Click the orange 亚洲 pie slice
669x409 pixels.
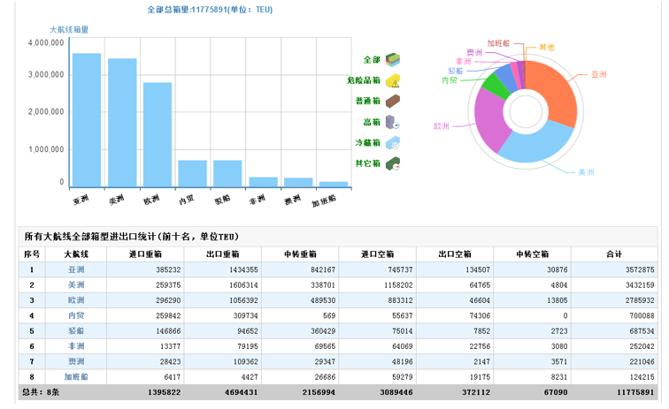(x=555, y=88)
